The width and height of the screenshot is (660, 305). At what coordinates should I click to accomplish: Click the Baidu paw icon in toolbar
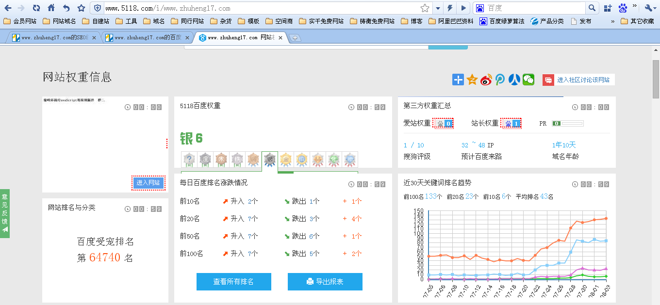coord(623,8)
